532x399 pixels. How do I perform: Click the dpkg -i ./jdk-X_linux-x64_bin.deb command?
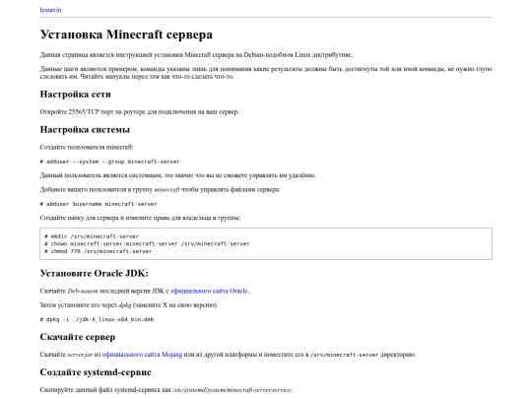pyautogui.click(x=97, y=319)
